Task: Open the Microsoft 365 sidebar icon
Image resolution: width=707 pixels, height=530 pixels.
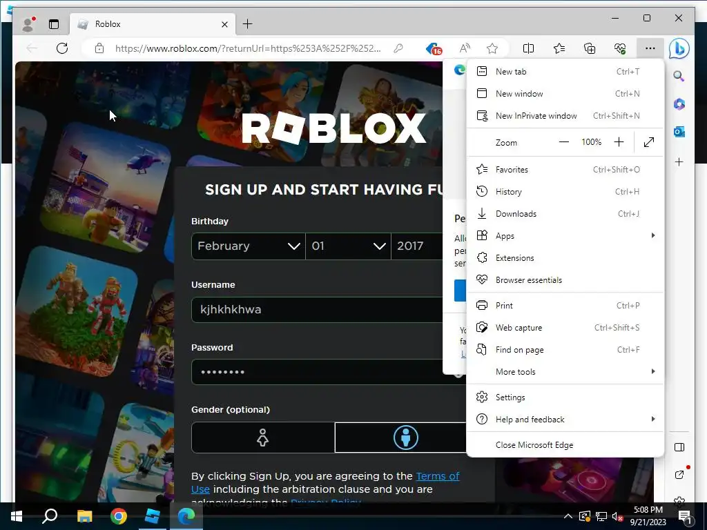Action: pos(679,104)
